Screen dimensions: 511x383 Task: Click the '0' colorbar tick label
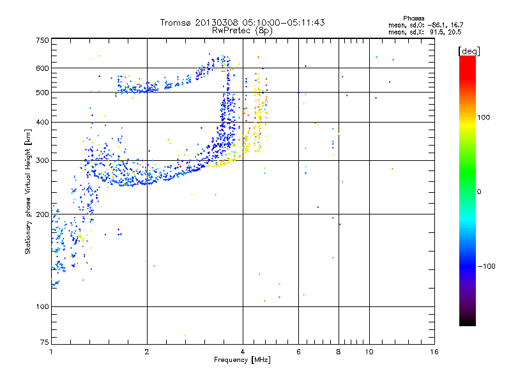pos(479,192)
